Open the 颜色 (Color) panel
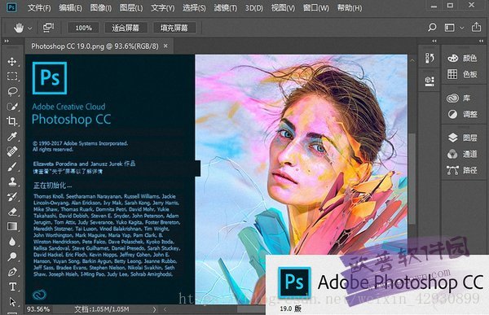 (462, 58)
